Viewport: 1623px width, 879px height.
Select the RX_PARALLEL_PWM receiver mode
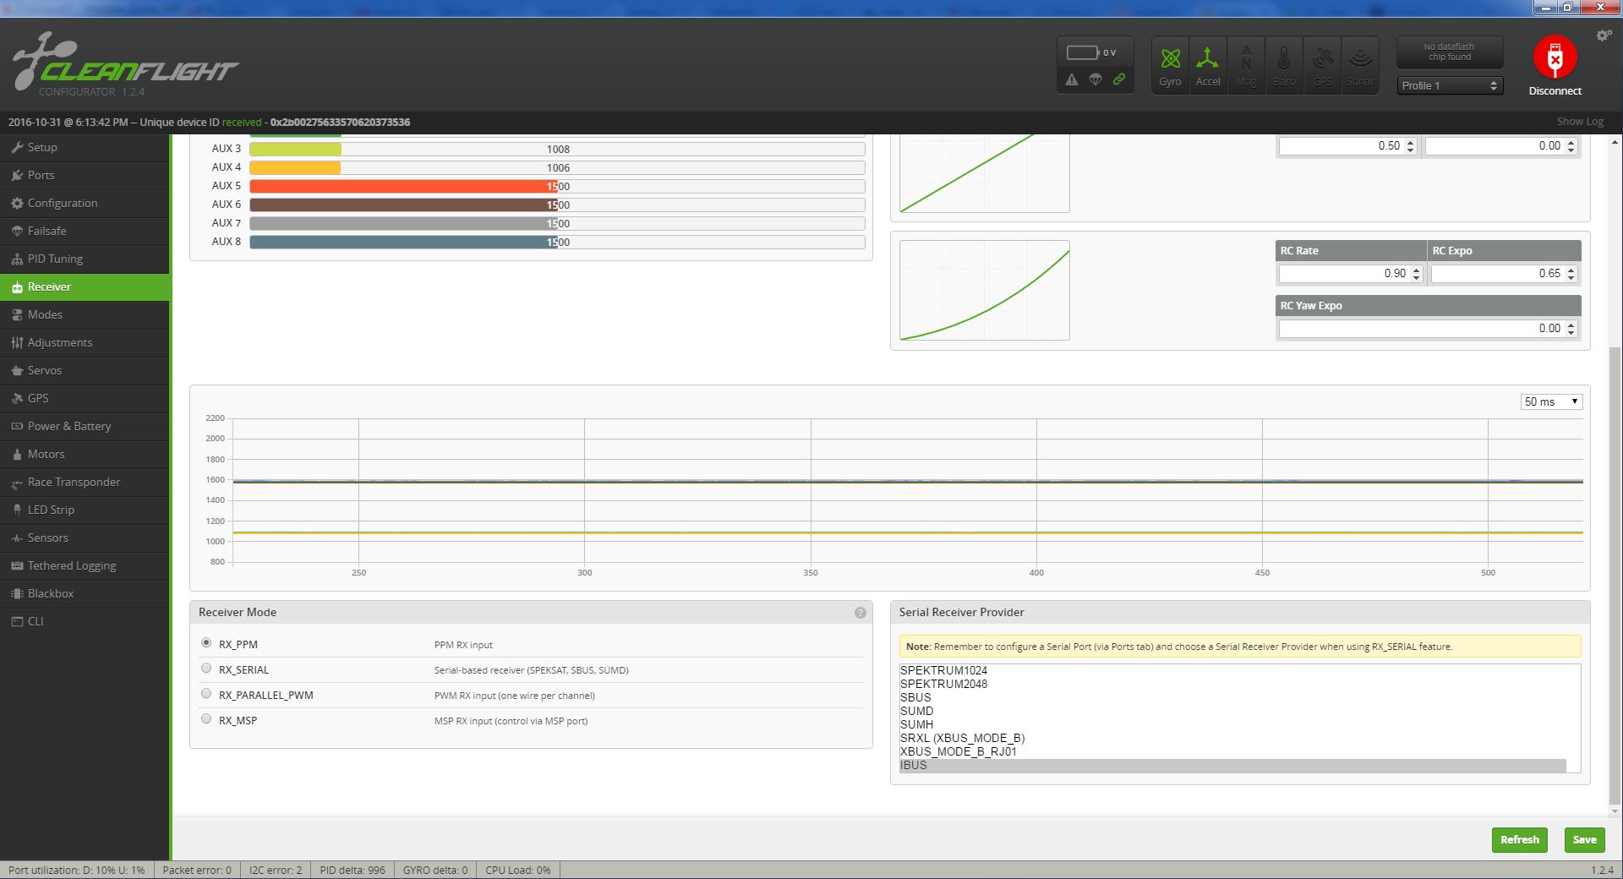point(206,694)
